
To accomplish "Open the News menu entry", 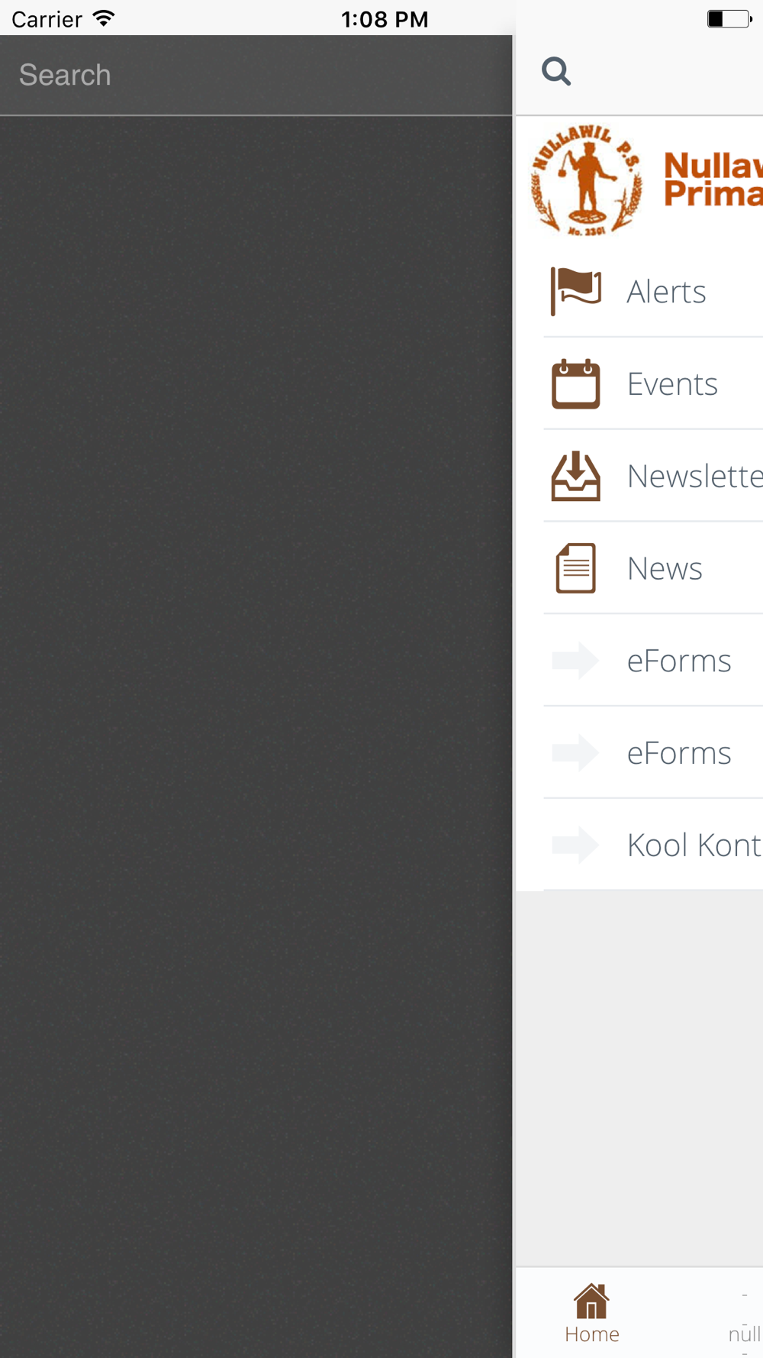I will click(653, 568).
